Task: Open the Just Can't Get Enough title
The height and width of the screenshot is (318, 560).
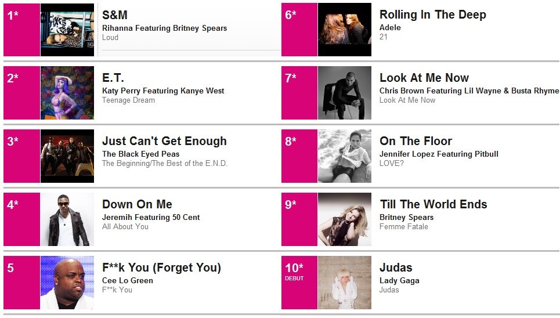Action: tap(164, 141)
